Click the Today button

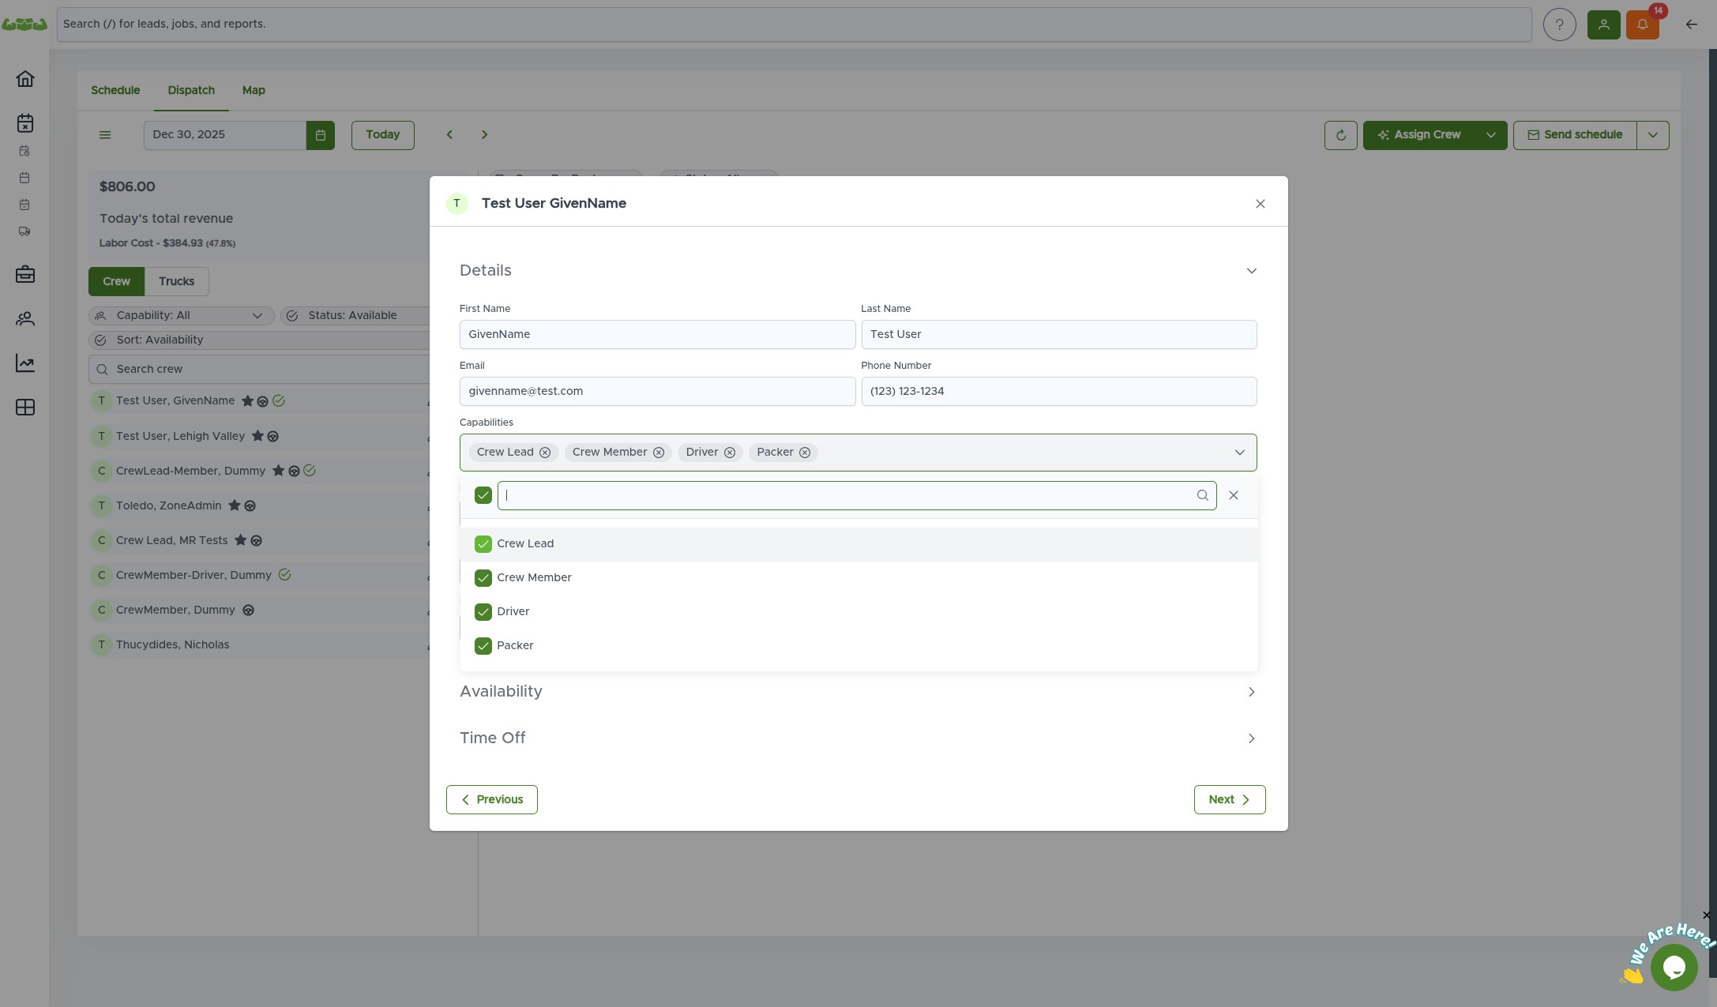383,135
